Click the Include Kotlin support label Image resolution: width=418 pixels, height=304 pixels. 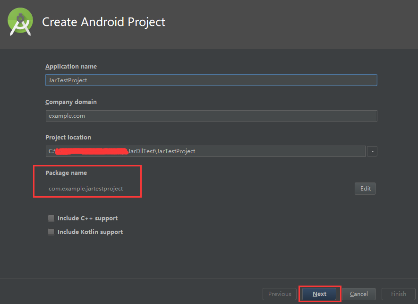pyautogui.click(x=90, y=232)
